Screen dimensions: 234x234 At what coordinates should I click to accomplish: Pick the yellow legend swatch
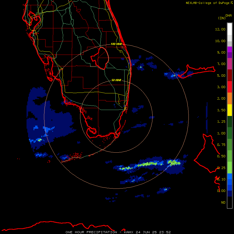(x=230, y=110)
